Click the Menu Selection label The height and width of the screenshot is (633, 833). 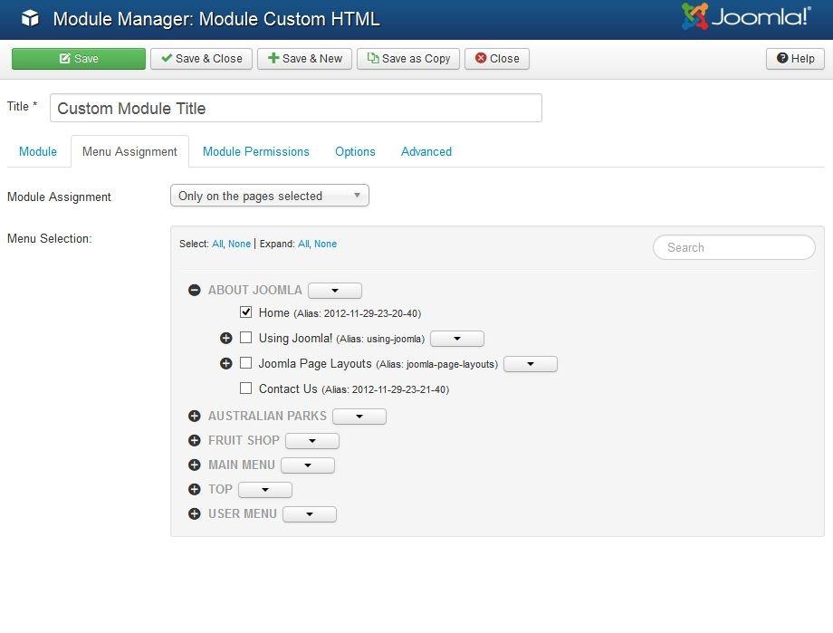(50, 239)
